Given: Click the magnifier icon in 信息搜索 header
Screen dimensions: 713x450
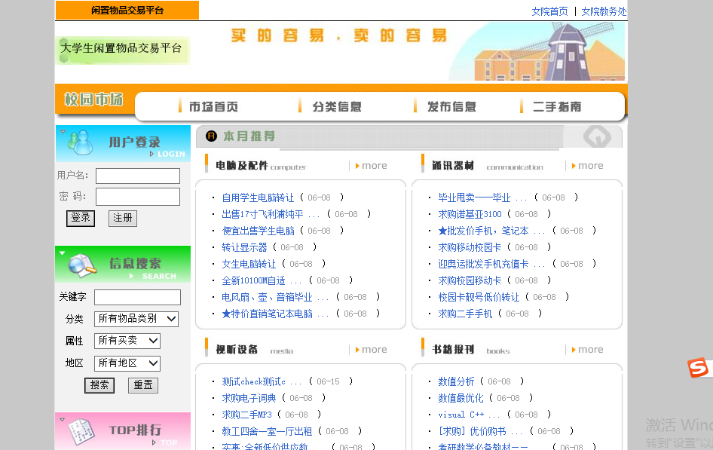Looking at the screenshot, I should coord(82,266).
